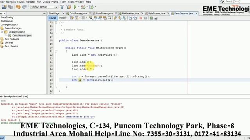The width and height of the screenshot is (250, 140).
Task: Select Test Packages node
Action: (12, 39)
